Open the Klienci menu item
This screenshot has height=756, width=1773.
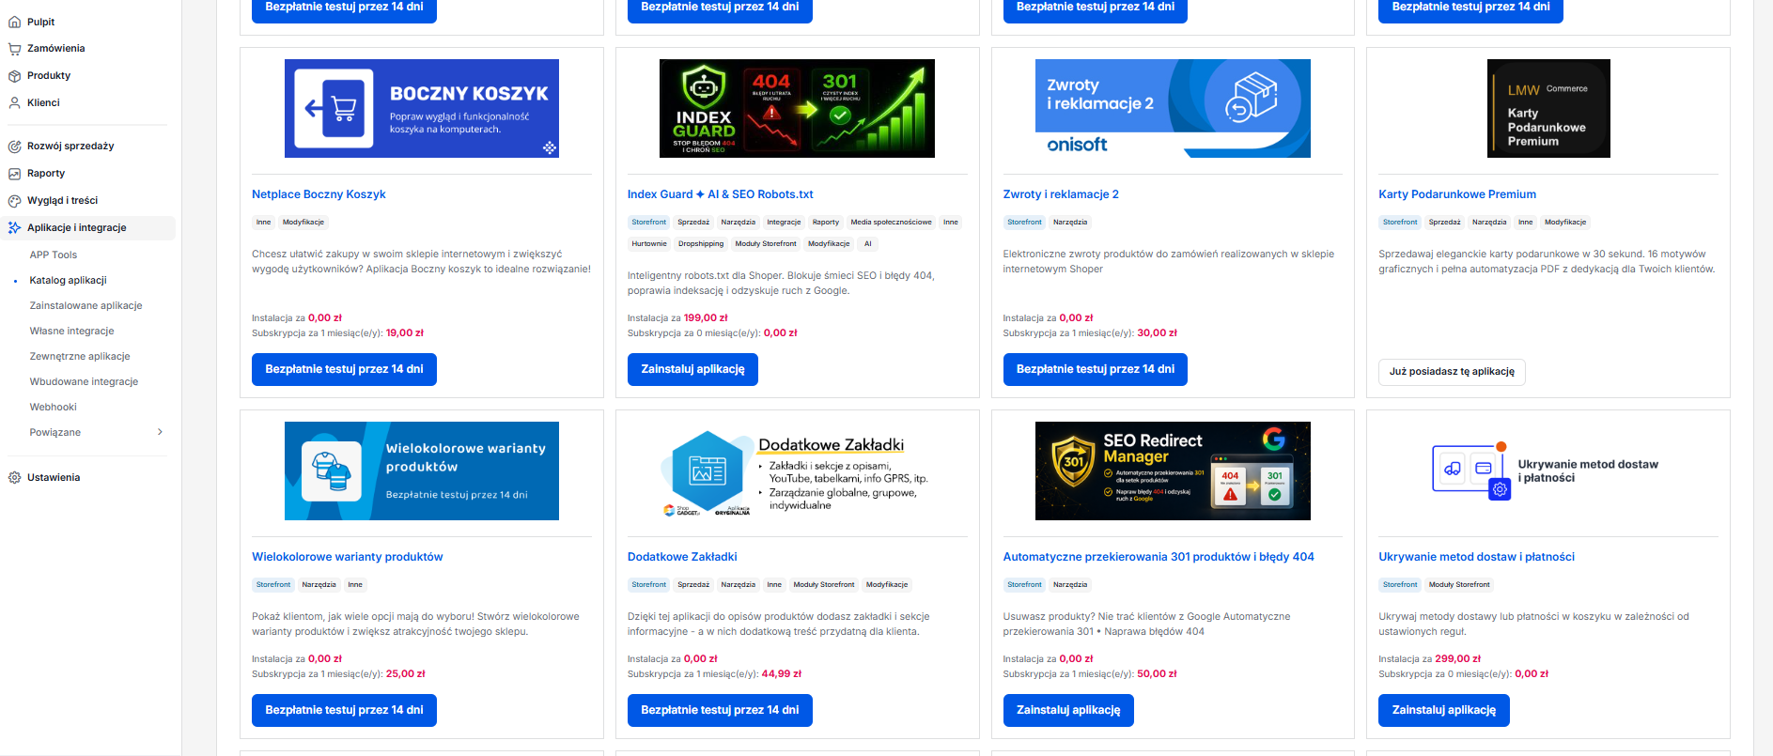pos(43,103)
